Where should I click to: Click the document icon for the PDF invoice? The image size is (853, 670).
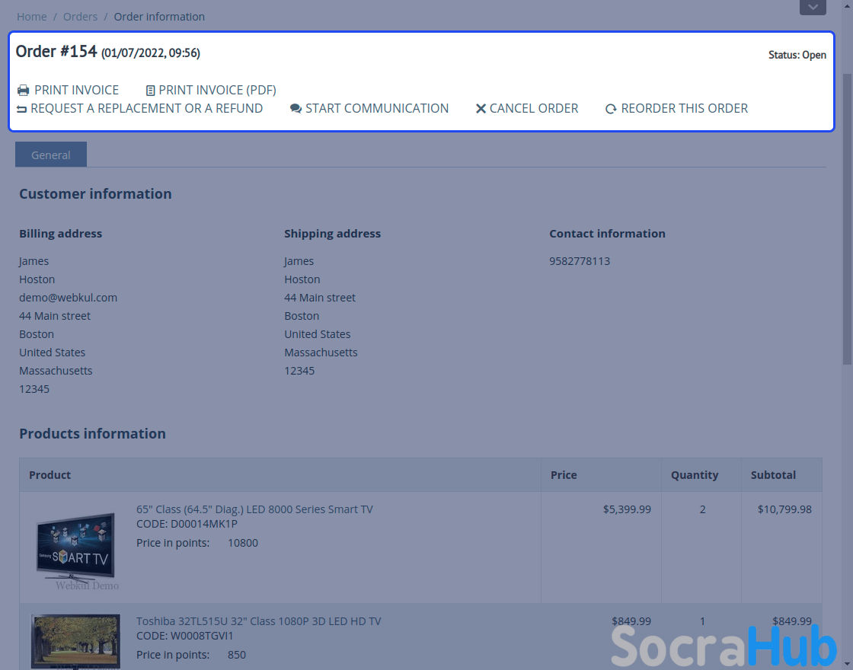click(x=150, y=91)
